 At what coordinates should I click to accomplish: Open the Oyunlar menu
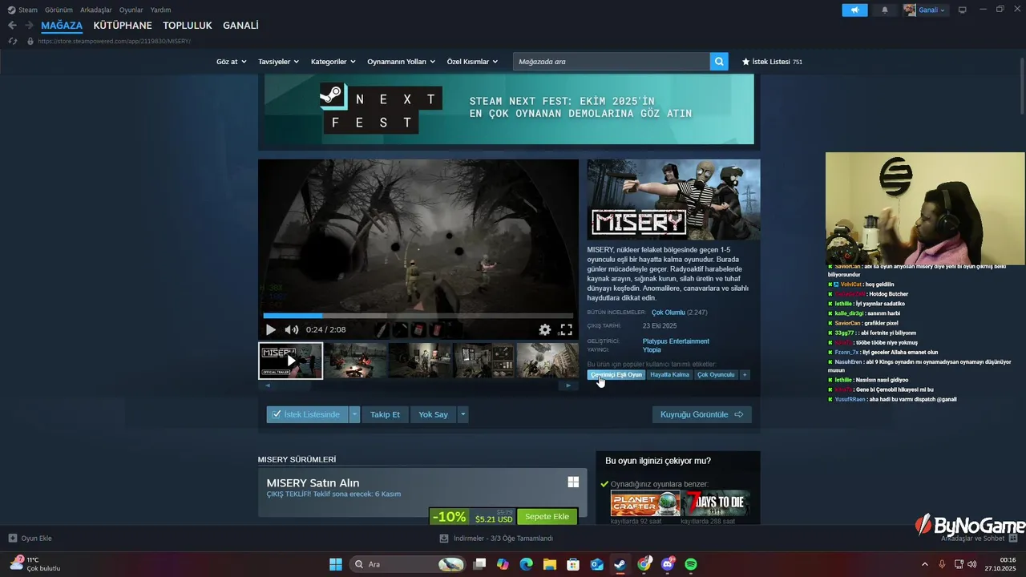131,10
